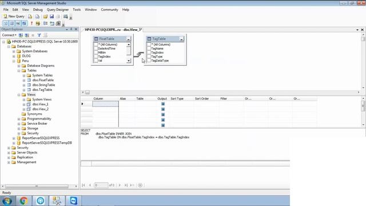Click the Add Group By icon
Viewport: 366px width, 206px height.
point(46,23)
